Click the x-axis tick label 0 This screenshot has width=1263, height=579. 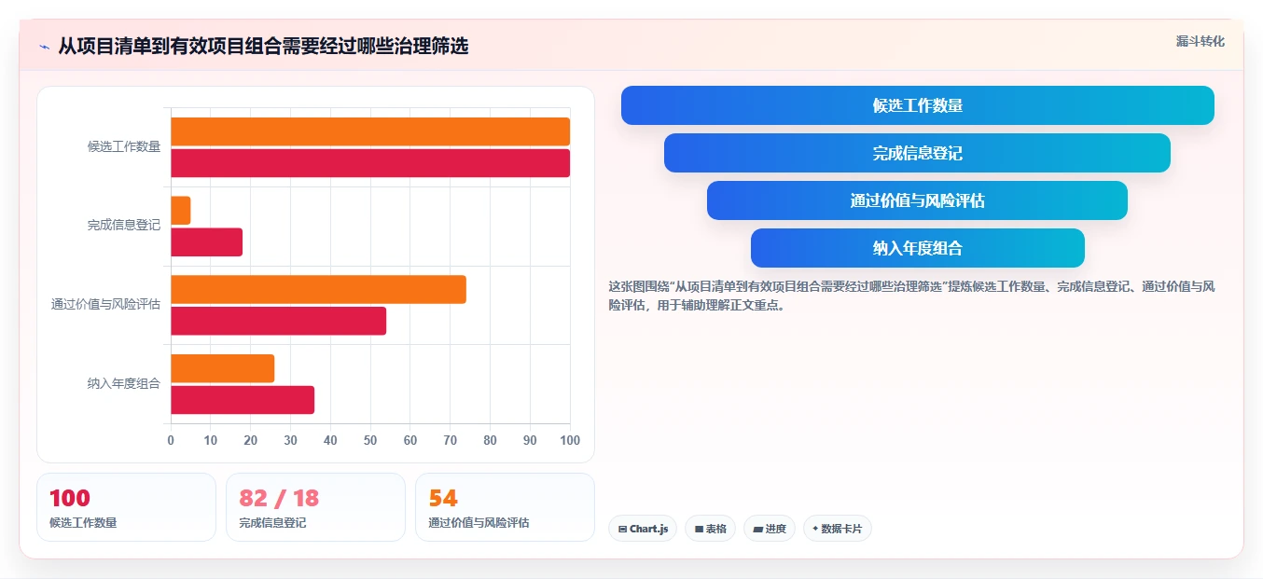(171, 440)
